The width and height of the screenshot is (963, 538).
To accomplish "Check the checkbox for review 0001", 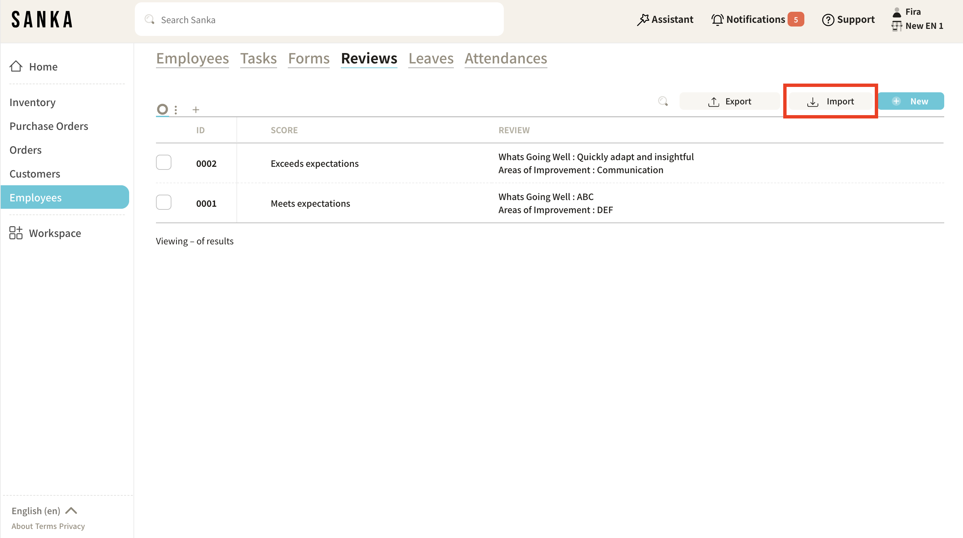I will pyautogui.click(x=163, y=202).
